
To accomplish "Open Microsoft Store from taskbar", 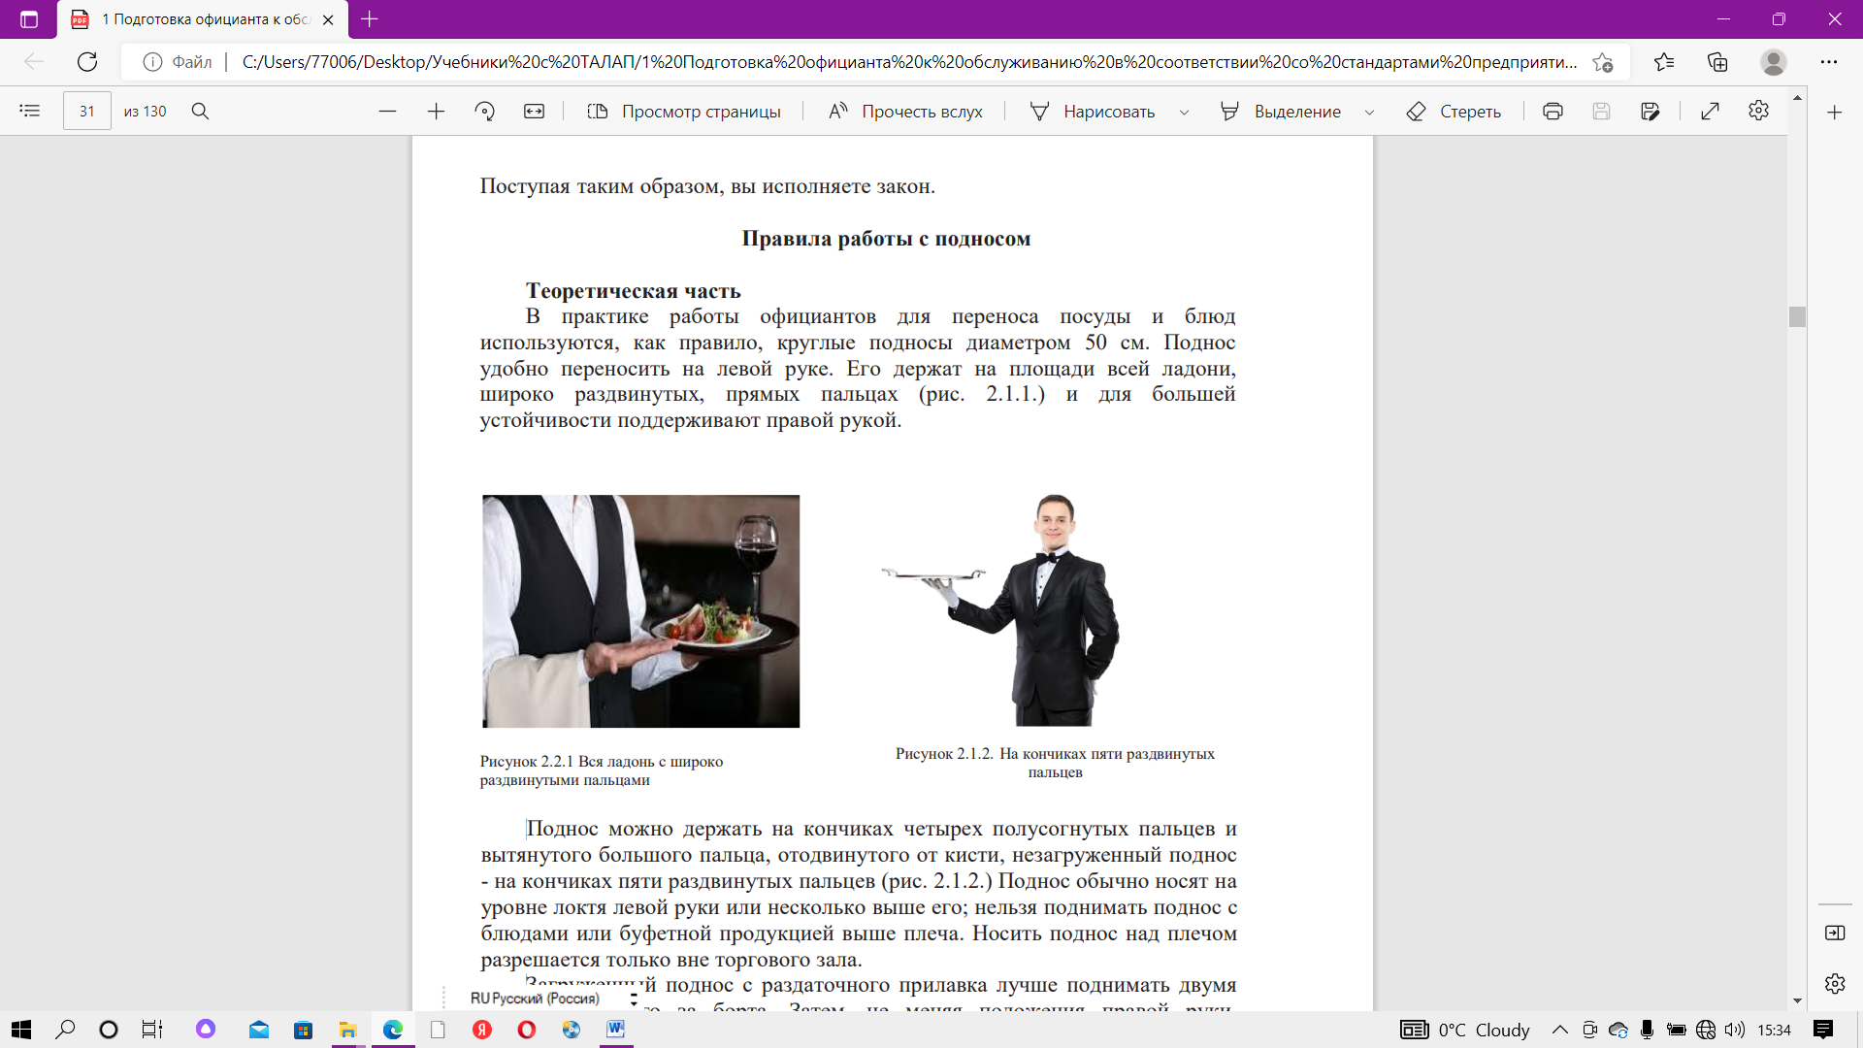I will point(304,1030).
